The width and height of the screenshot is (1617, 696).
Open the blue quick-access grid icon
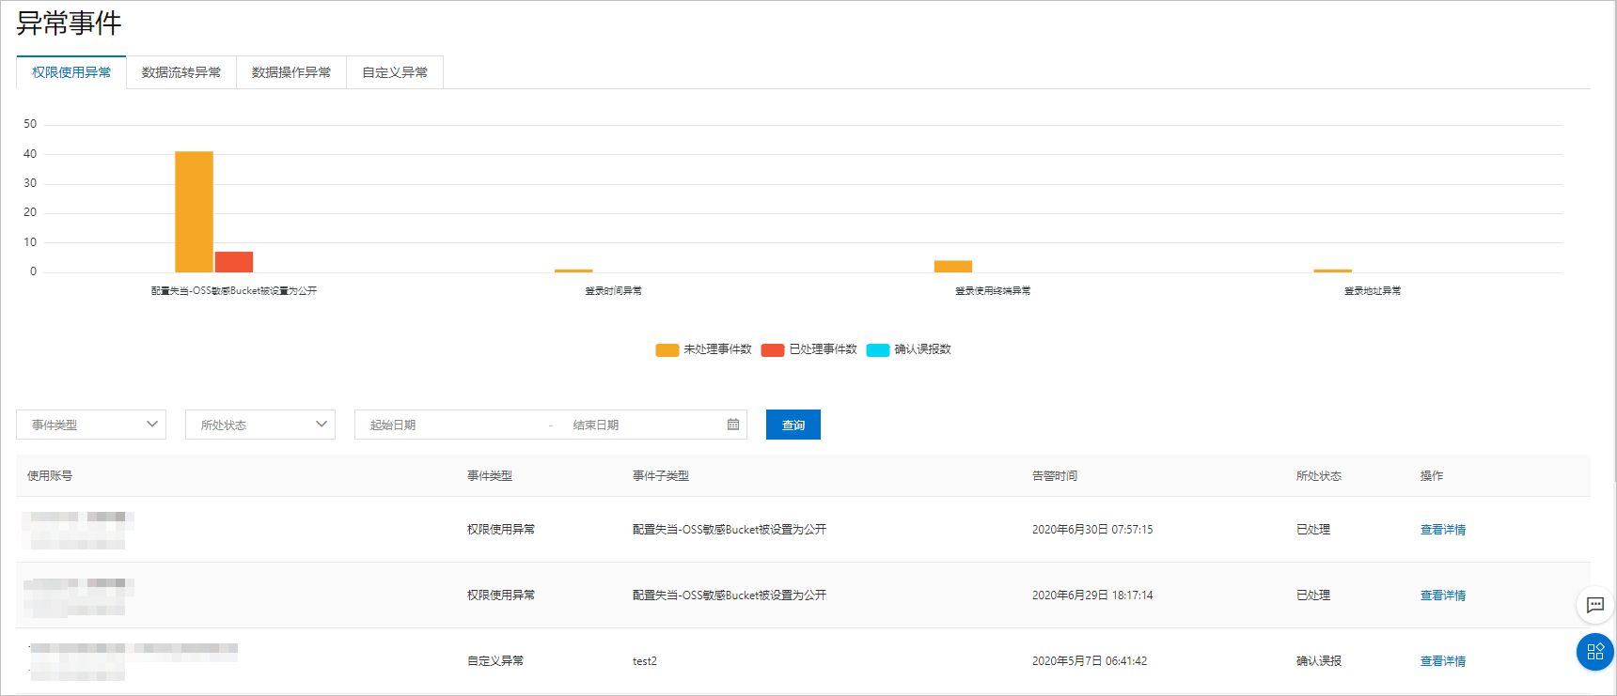[x=1594, y=652]
